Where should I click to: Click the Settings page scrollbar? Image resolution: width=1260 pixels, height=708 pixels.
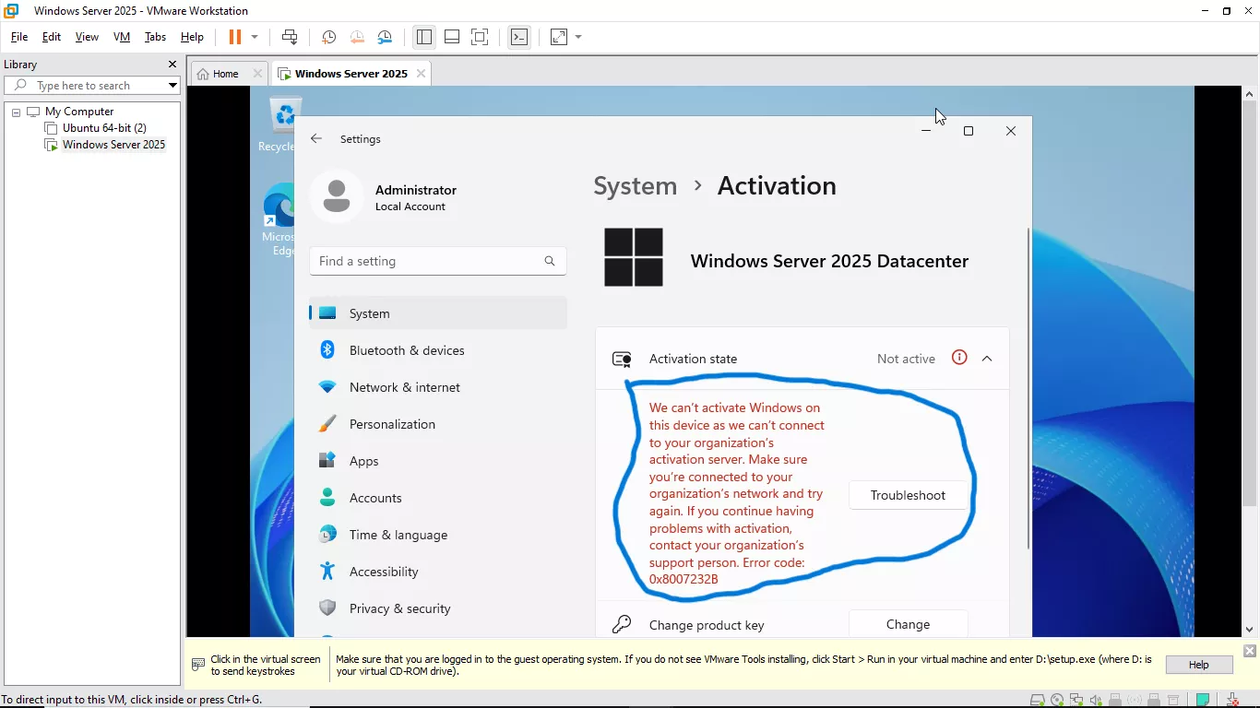click(1028, 387)
